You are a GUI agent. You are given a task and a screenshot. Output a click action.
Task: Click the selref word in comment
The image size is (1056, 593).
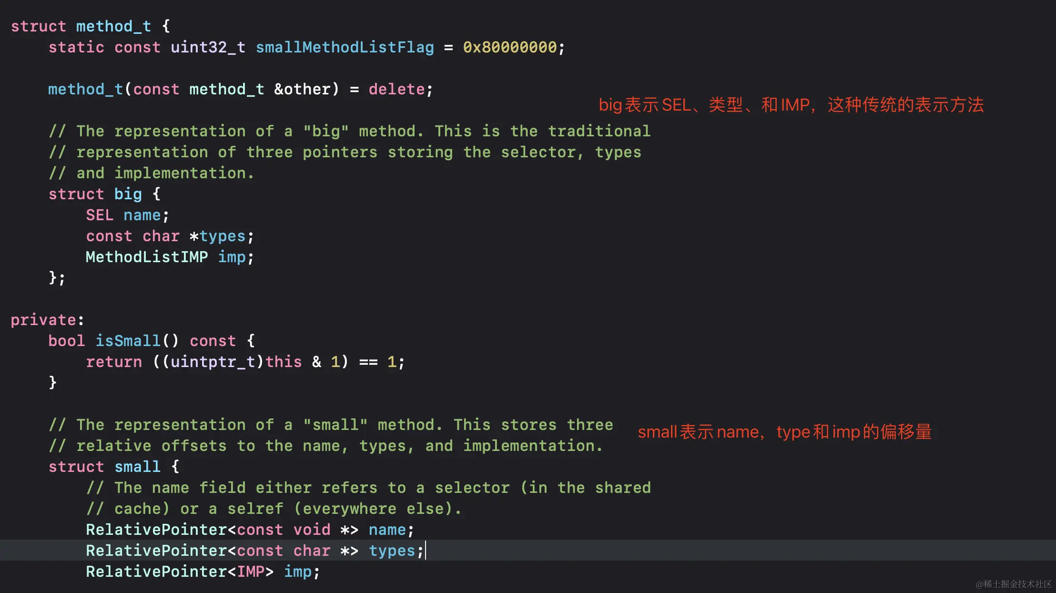255,509
